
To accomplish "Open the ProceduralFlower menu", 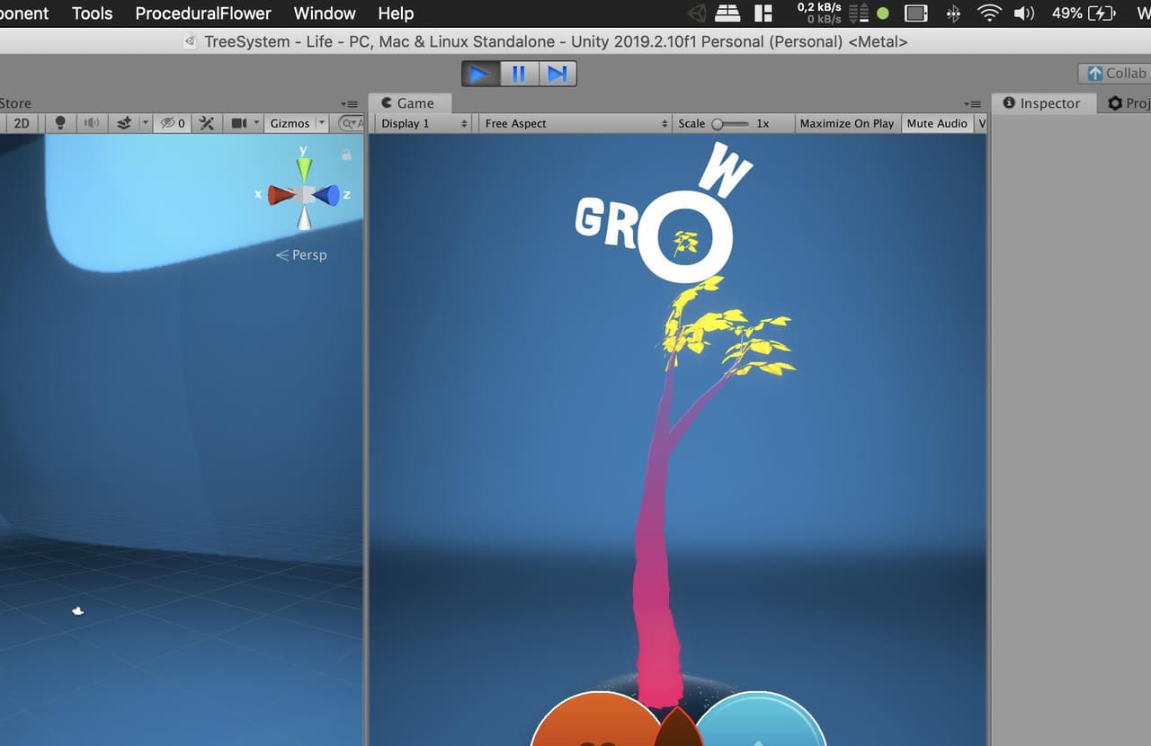I will click(x=203, y=13).
